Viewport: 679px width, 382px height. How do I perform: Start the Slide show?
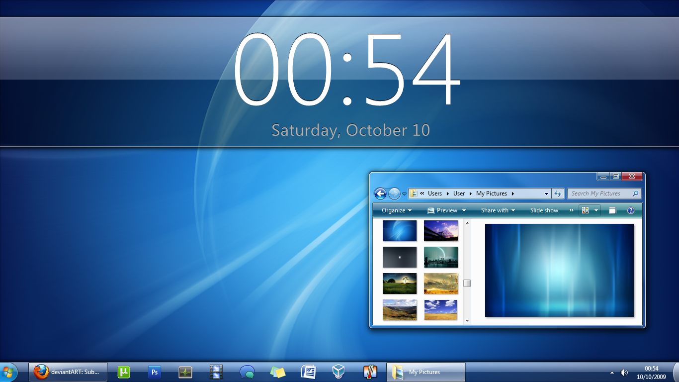[x=544, y=210]
